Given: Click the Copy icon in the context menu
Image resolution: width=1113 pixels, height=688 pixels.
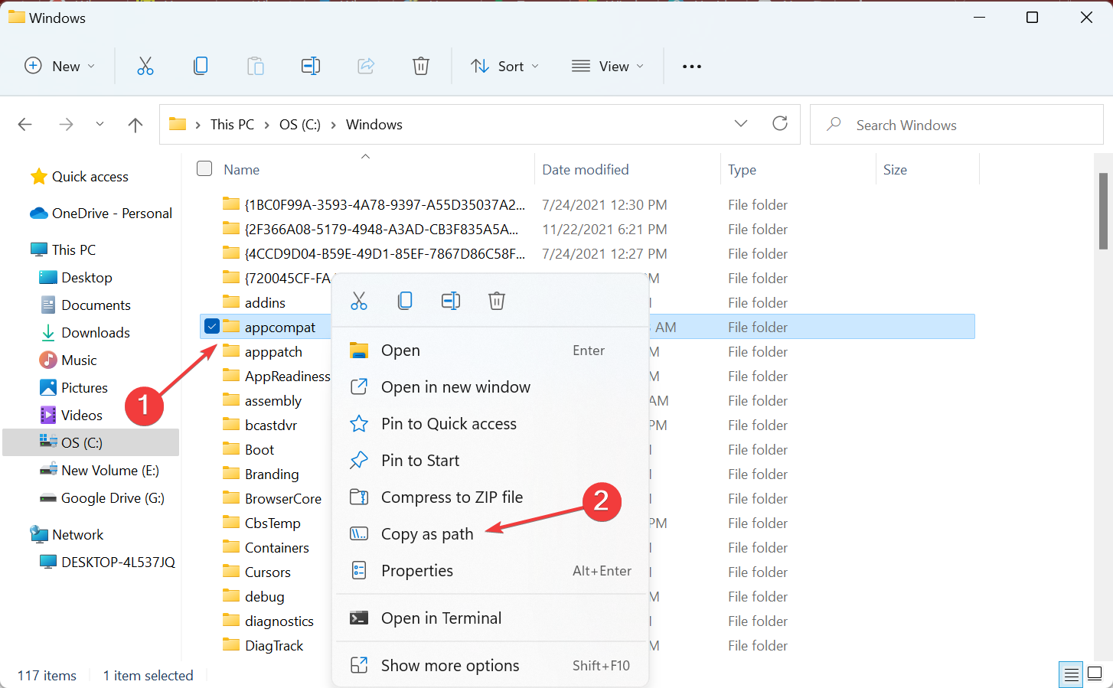Looking at the screenshot, I should 405,301.
